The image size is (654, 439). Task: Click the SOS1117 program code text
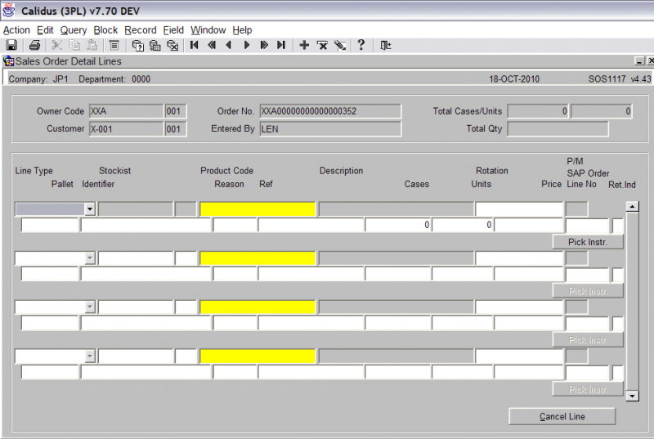[607, 78]
